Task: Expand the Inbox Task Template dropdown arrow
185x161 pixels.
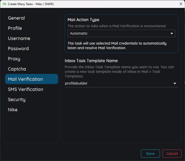Action: coord(175,83)
